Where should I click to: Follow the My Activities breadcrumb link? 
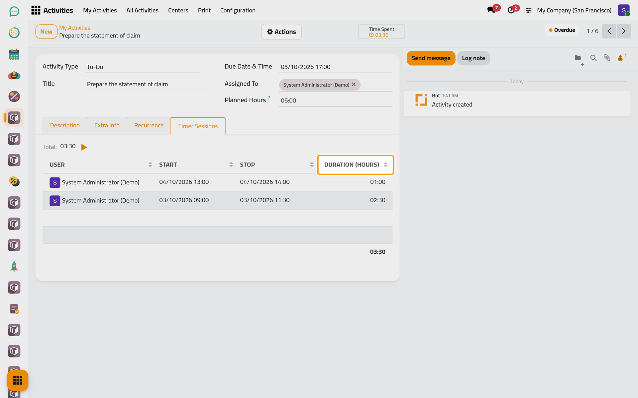pos(75,28)
